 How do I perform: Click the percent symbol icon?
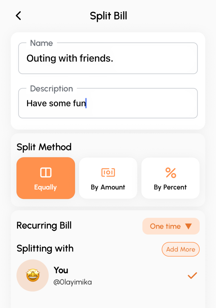(x=171, y=173)
